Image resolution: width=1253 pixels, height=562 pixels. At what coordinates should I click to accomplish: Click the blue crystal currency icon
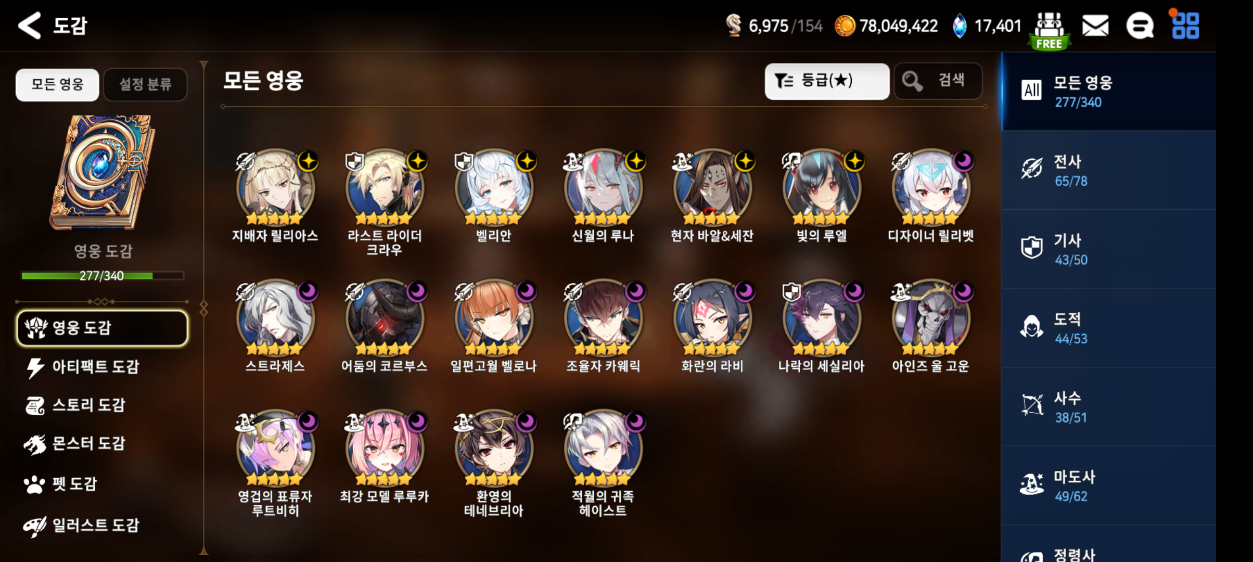[960, 25]
